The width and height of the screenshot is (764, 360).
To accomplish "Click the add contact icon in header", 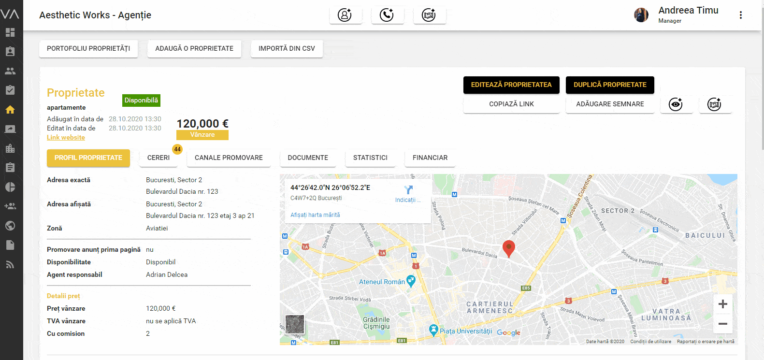I will pos(345,15).
